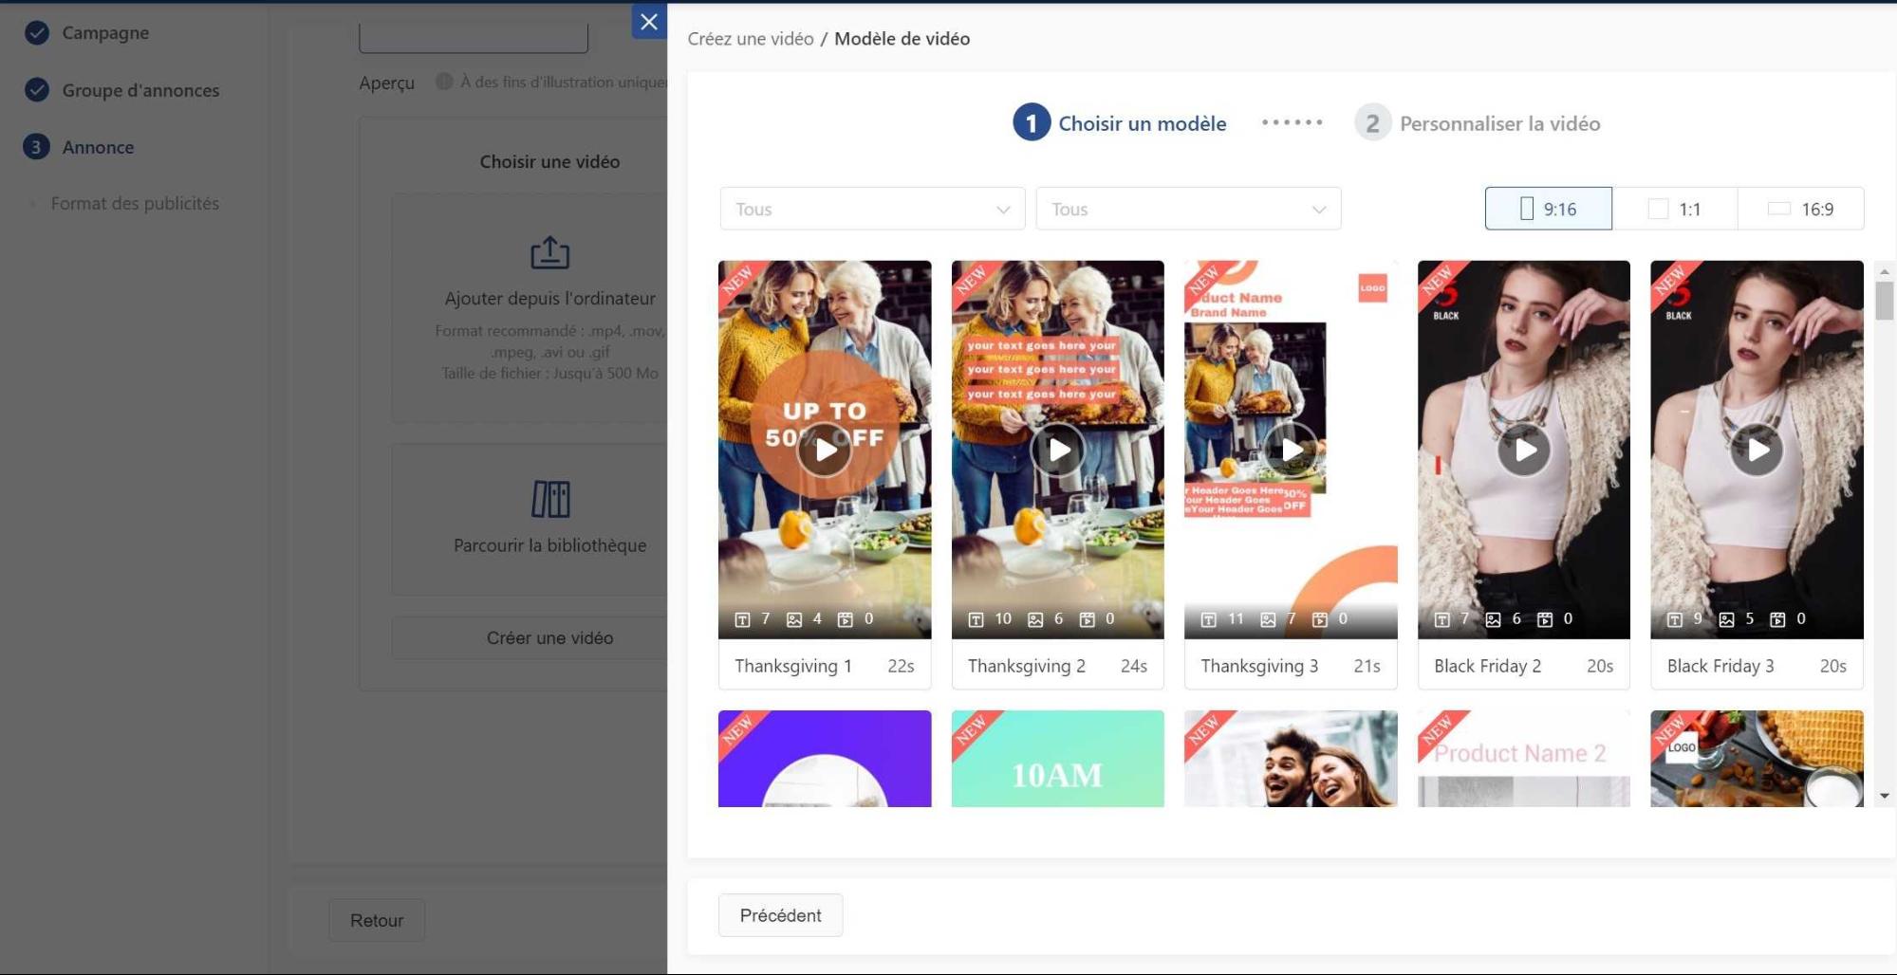This screenshot has width=1897, height=975.
Task: Go to step 2 Personnaliser la vidéo
Action: tap(1478, 123)
